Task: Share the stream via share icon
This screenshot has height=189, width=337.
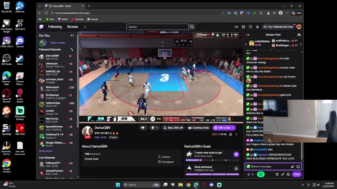Action: click(231, 134)
